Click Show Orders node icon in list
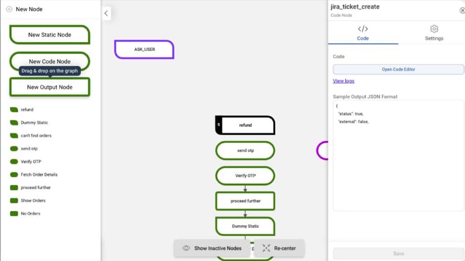 point(14,201)
